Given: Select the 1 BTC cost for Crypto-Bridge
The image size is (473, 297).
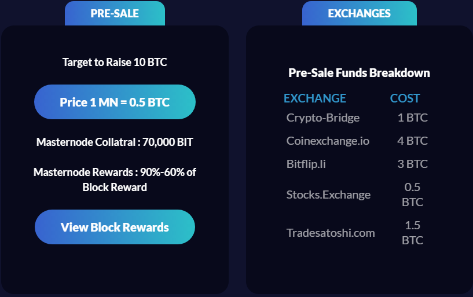Looking at the screenshot, I should coord(412,118).
